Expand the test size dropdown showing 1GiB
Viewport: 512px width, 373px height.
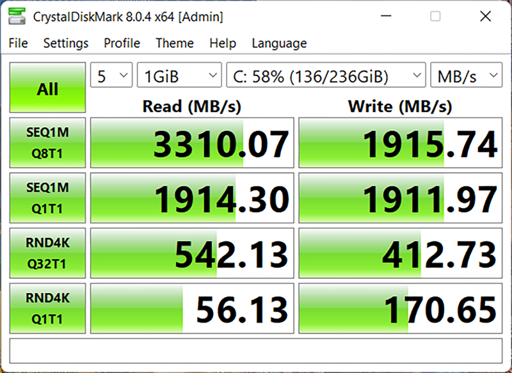[179, 75]
